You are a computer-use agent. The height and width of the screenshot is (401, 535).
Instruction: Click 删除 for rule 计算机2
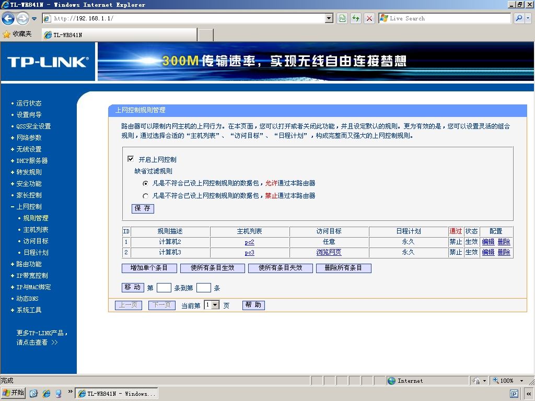504,242
